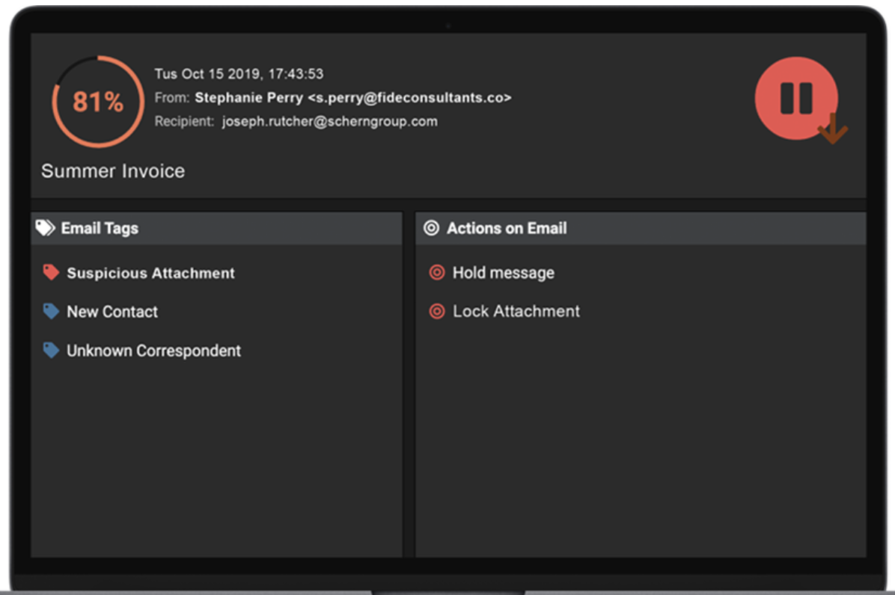Click the brown down arrow icon
This screenshot has width=895, height=595.
[833, 129]
